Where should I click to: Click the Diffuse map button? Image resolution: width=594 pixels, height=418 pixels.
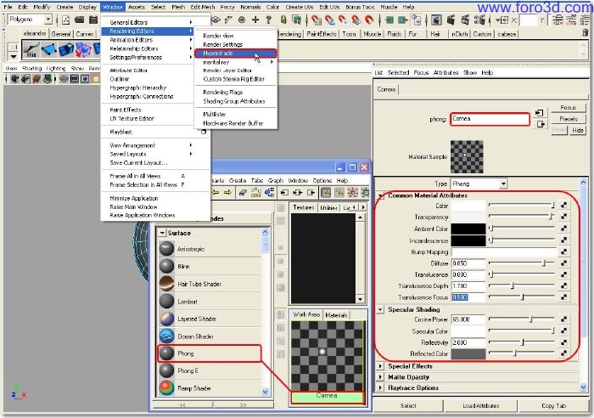point(563,263)
